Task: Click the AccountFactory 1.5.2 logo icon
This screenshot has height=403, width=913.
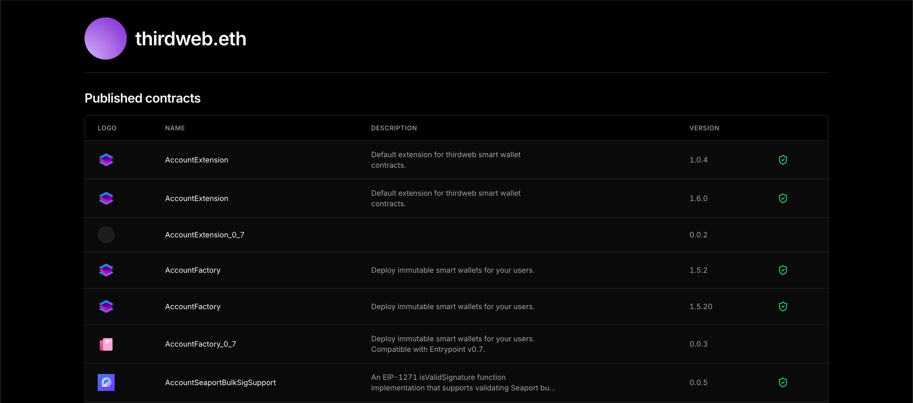Action: click(x=106, y=270)
